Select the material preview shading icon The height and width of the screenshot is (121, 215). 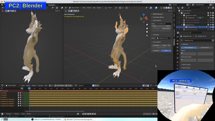[x=169, y=8]
